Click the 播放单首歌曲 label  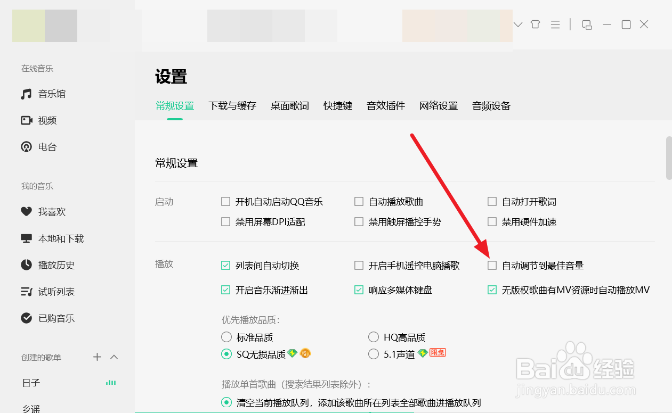[x=296, y=384]
